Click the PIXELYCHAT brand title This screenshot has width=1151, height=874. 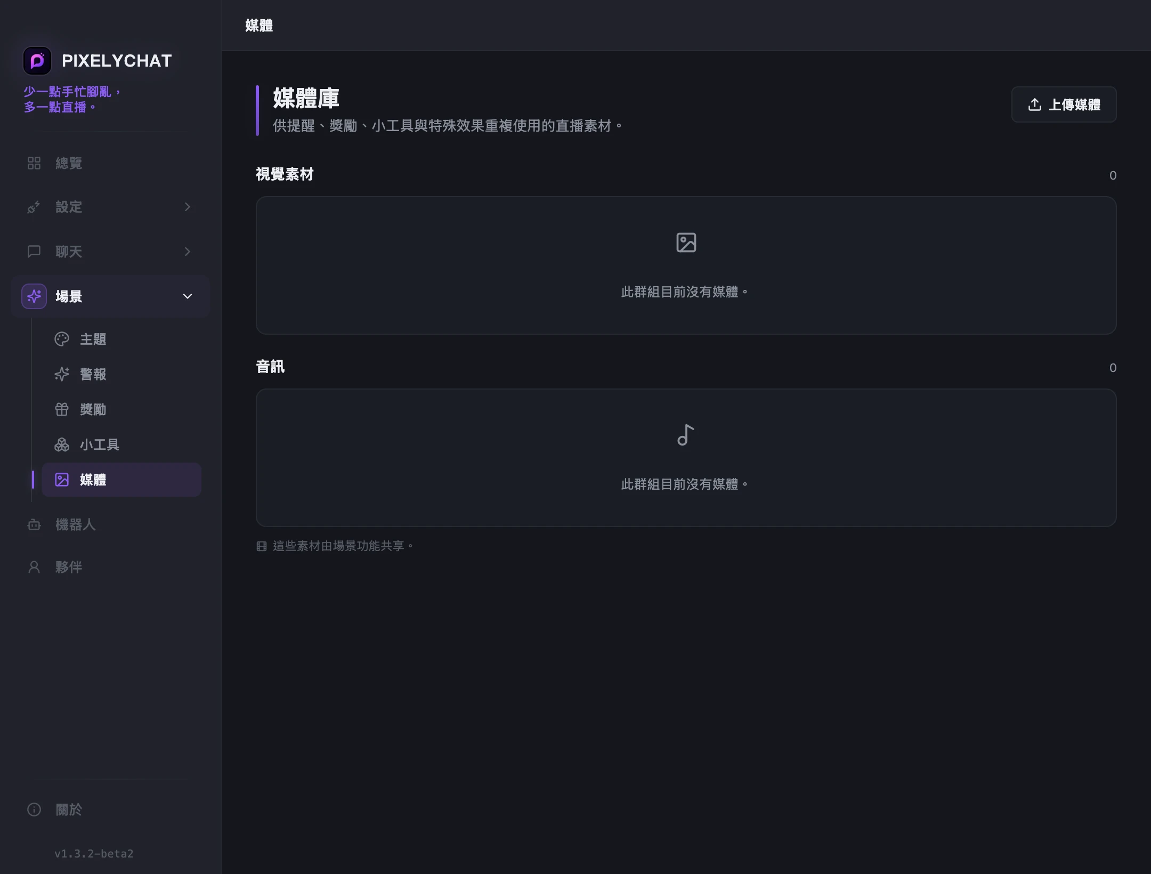[x=117, y=61]
